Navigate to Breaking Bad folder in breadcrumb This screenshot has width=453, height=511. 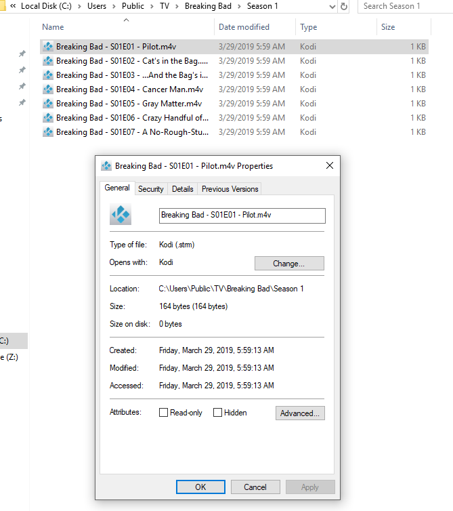[x=208, y=6]
